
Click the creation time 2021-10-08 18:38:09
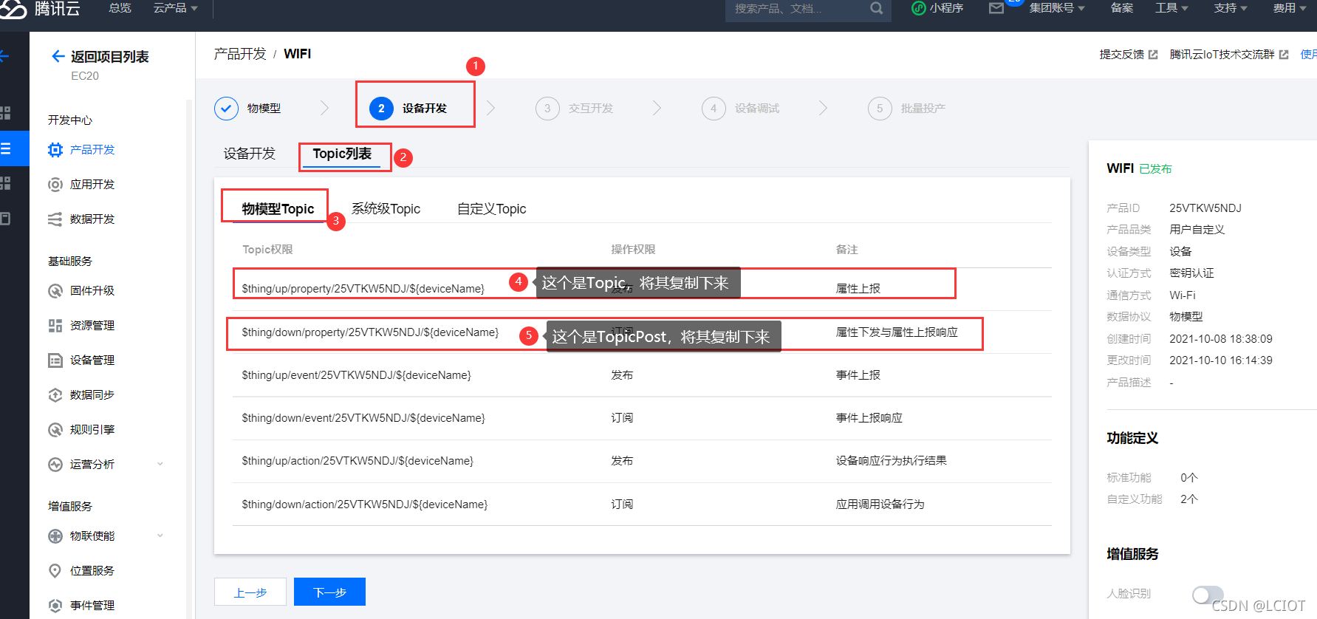point(1221,339)
